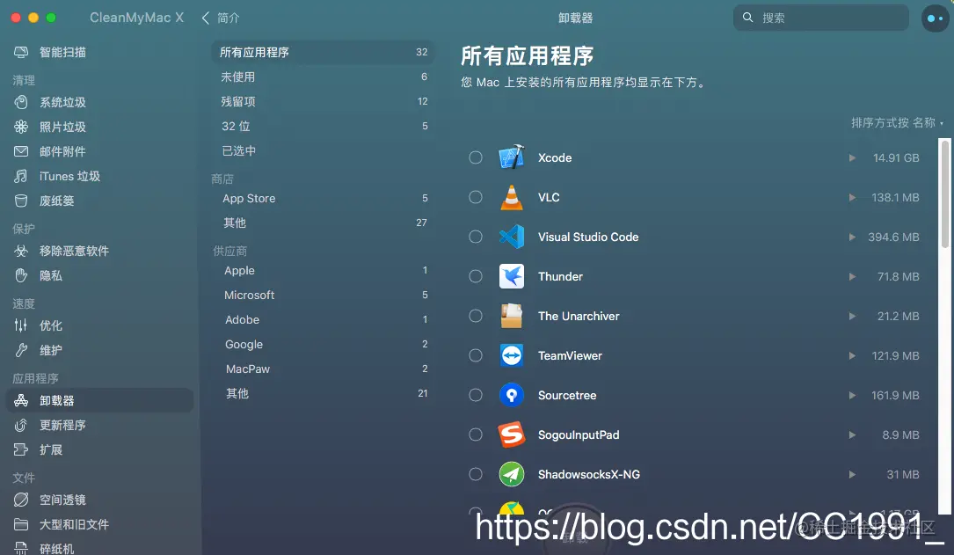Open Smart Scan monitor icon in sidebar

pyautogui.click(x=21, y=53)
